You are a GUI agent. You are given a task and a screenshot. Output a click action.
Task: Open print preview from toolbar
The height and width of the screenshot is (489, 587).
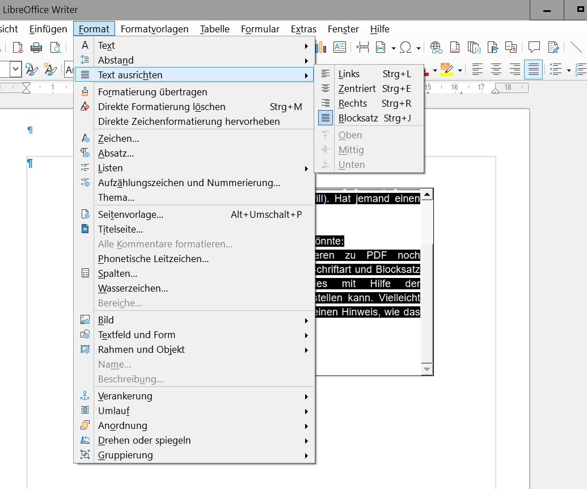click(56, 48)
